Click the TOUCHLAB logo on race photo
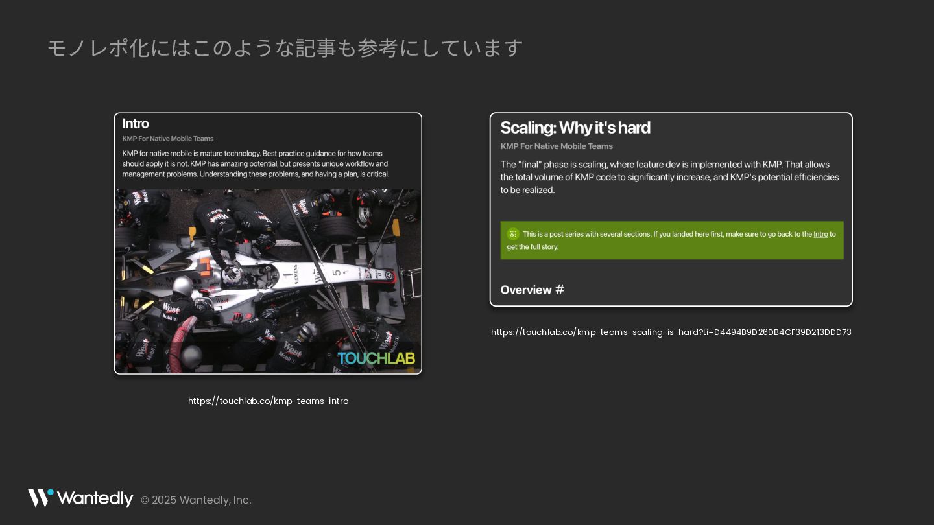The height and width of the screenshot is (525, 934). (x=376, y=358)
